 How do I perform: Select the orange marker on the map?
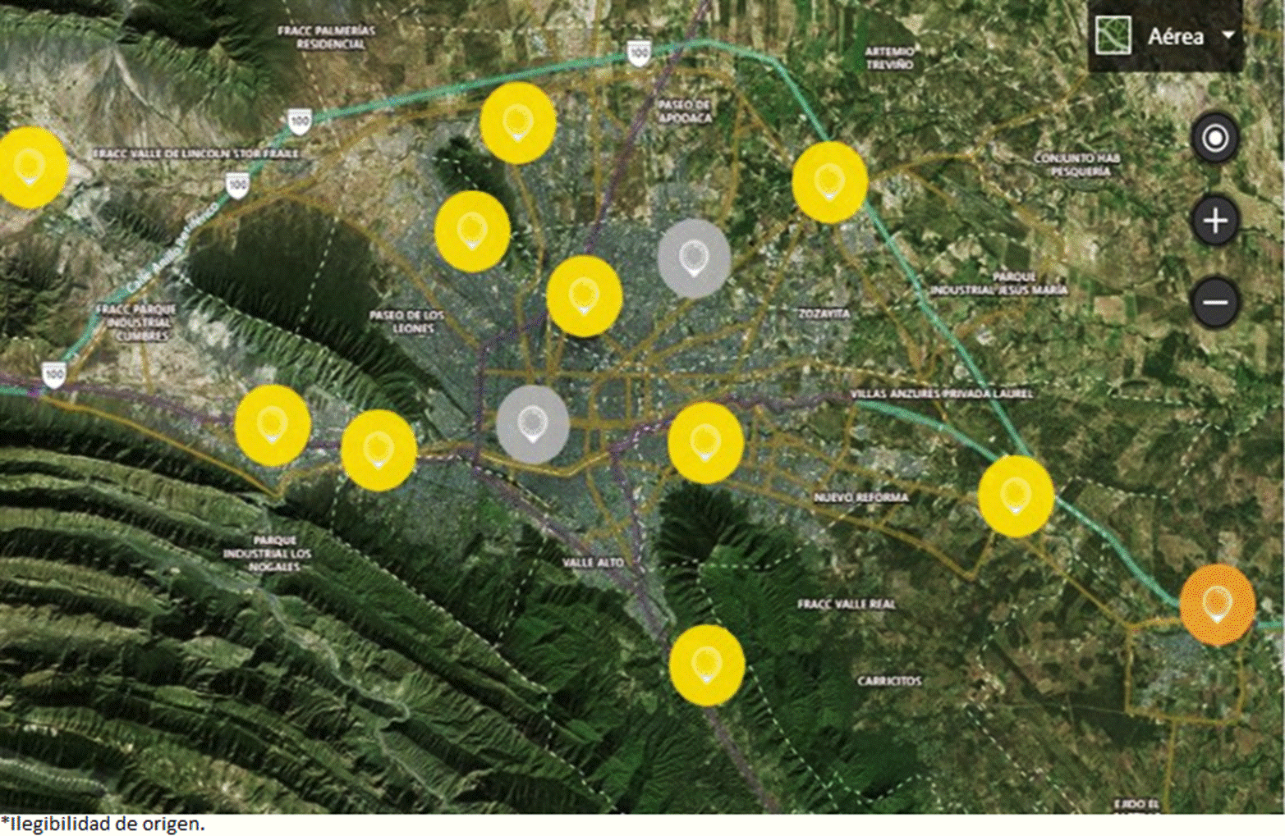[1217, 605]
